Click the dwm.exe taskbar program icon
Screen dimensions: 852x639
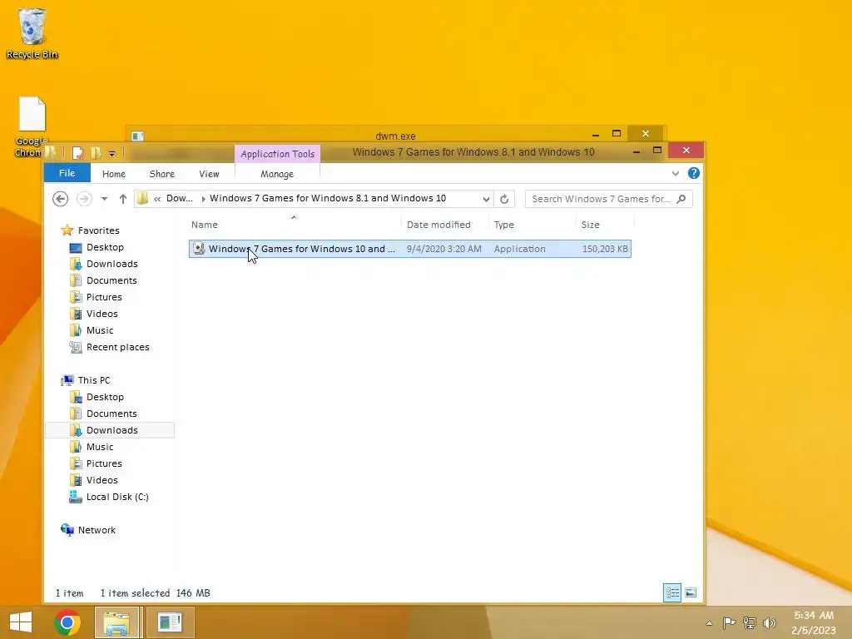pos(170,622)
